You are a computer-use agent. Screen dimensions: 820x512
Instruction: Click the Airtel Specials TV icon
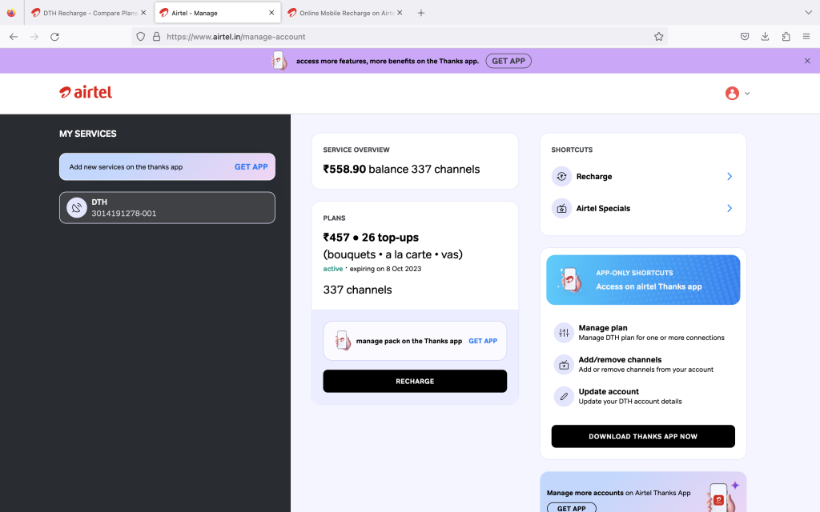coord(561,209)
